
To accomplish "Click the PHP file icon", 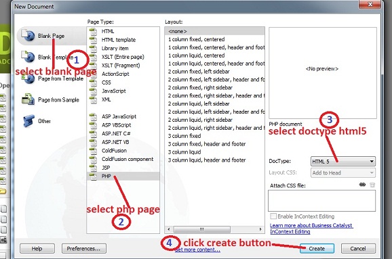I will pos(93,176).
